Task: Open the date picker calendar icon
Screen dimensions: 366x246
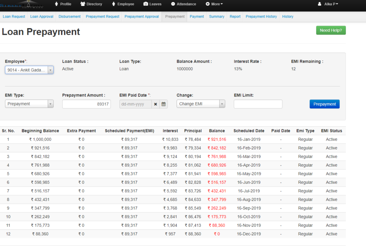Action: (164, 104)
